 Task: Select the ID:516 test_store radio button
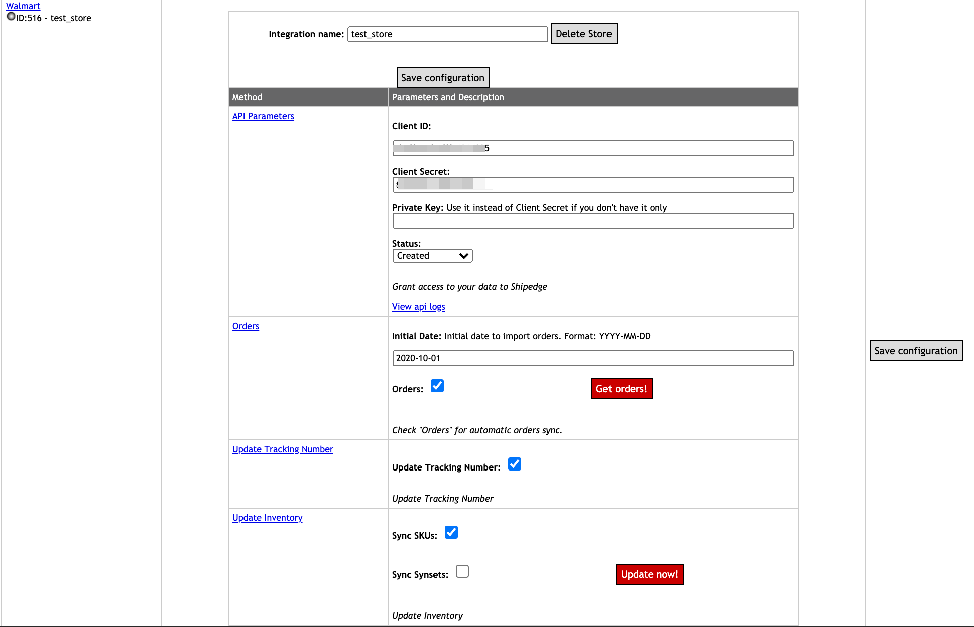pyautogui.click(x=11, y=17)
